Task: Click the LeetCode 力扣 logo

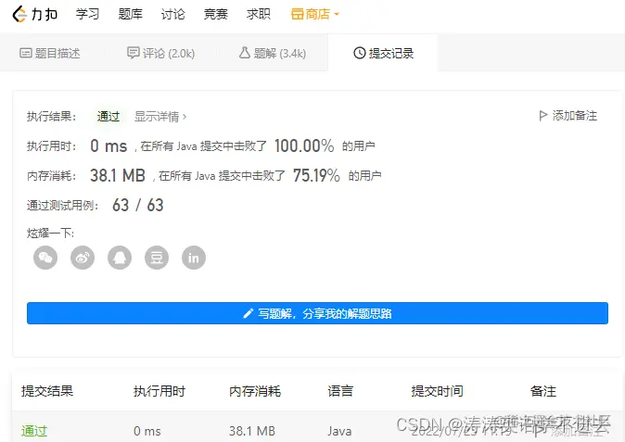Action: coord(35,14)
